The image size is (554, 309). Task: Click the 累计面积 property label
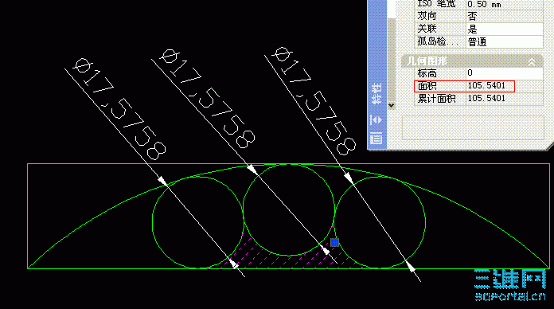pos(437,98)
